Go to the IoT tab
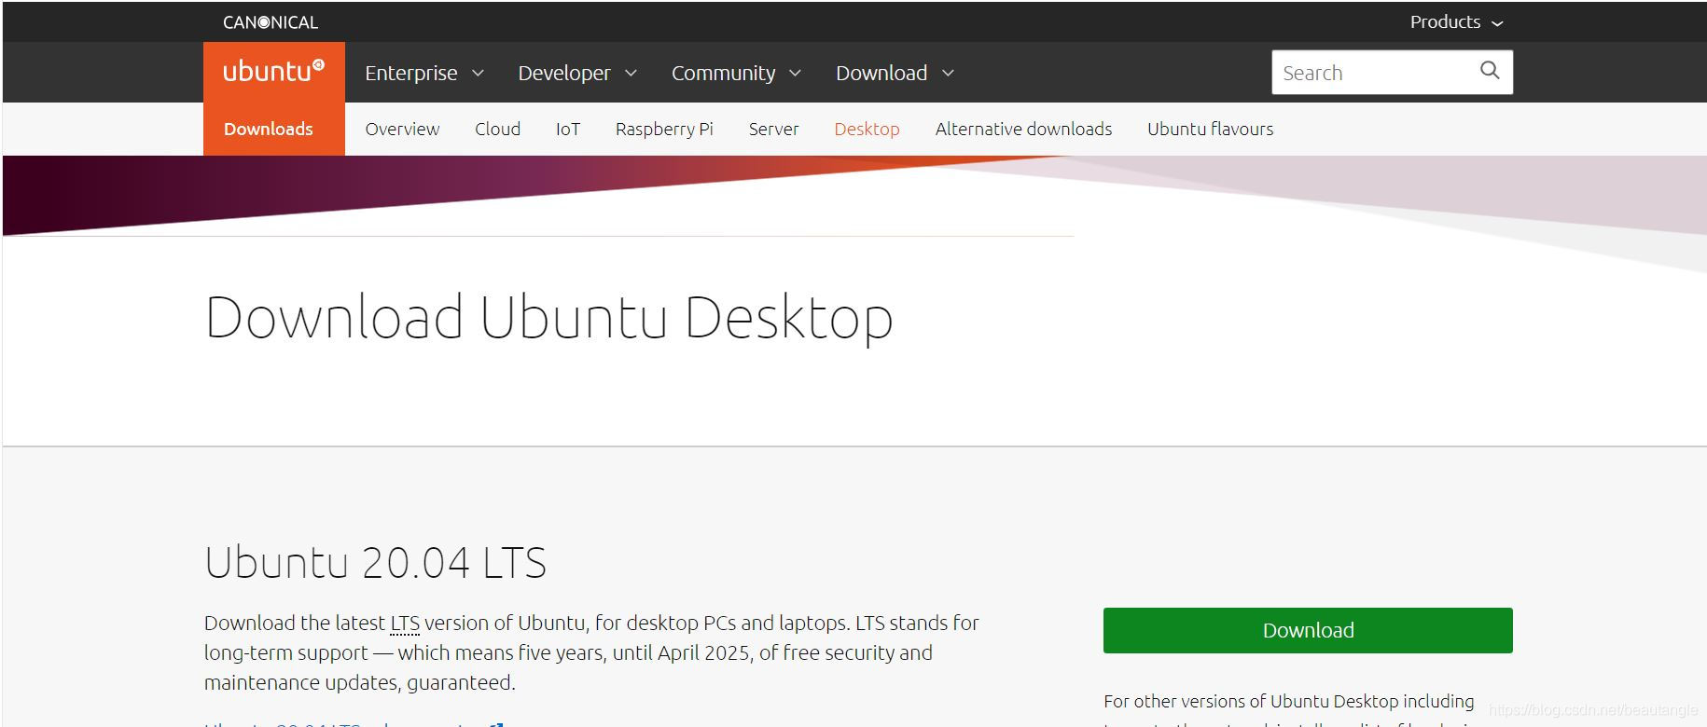 click(568, 129)
